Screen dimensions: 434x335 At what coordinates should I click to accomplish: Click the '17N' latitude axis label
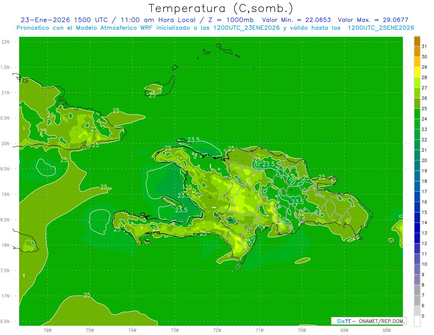[6, 296]
